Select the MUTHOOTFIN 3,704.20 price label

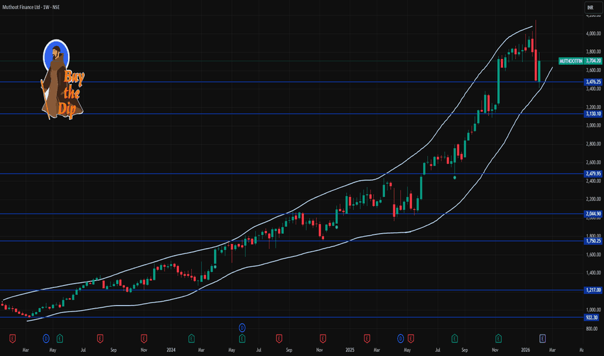(580, 61)
